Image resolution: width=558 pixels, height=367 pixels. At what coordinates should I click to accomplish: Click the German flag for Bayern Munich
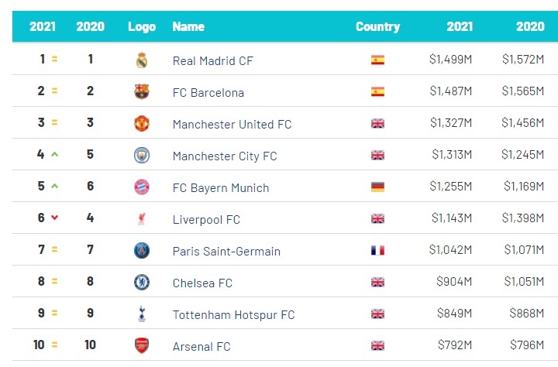tap(377, 187)
